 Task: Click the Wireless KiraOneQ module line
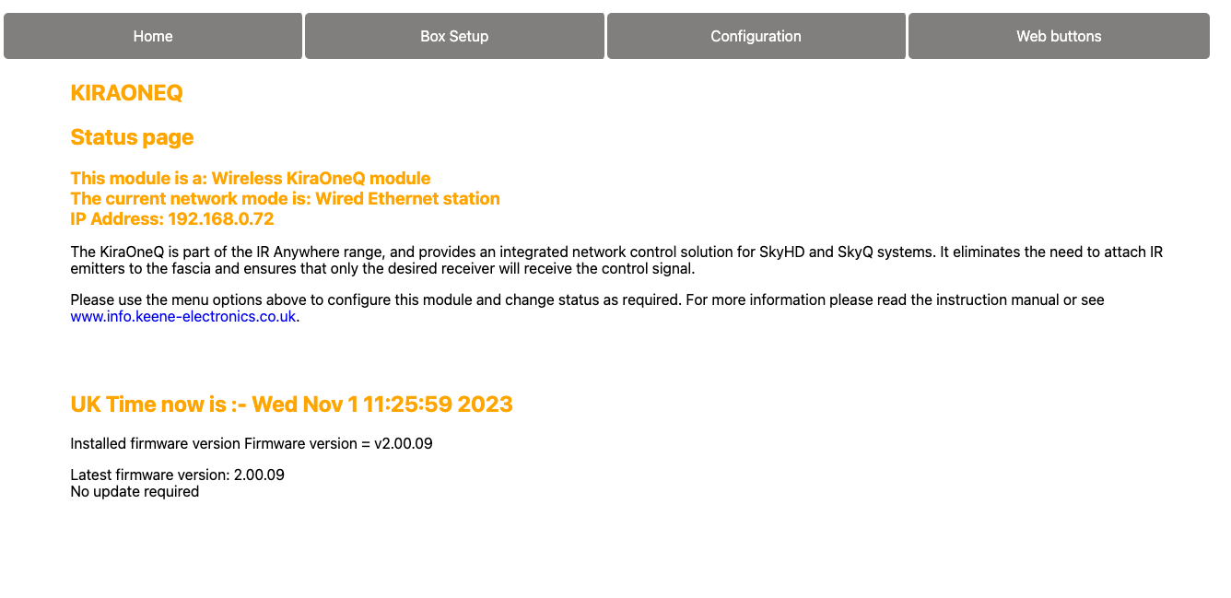point(249,178)
